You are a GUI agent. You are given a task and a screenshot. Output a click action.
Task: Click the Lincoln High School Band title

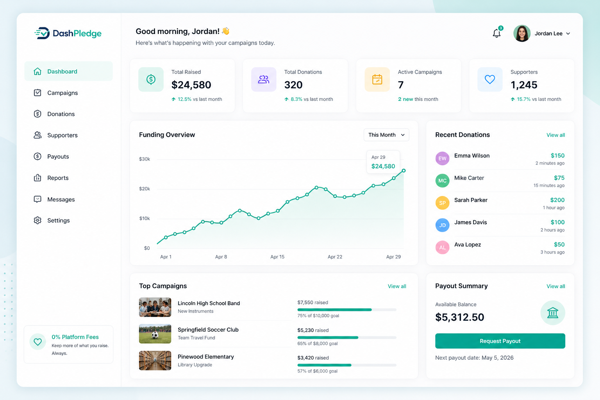point(209,303)
